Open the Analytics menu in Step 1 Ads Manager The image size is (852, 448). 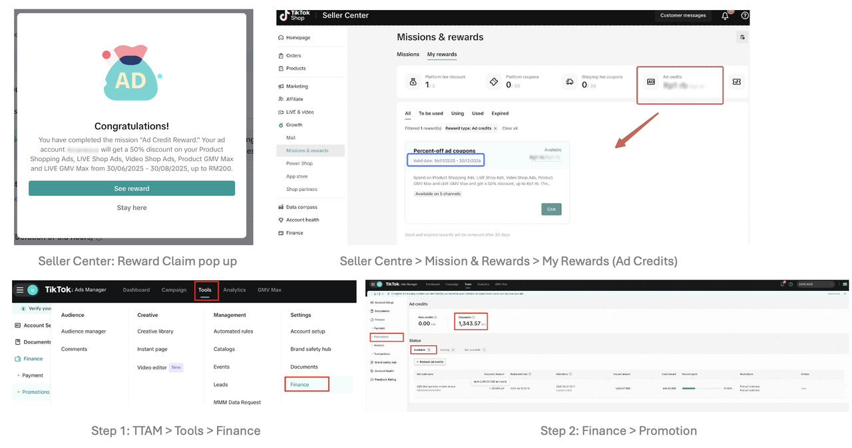point(234,290)
